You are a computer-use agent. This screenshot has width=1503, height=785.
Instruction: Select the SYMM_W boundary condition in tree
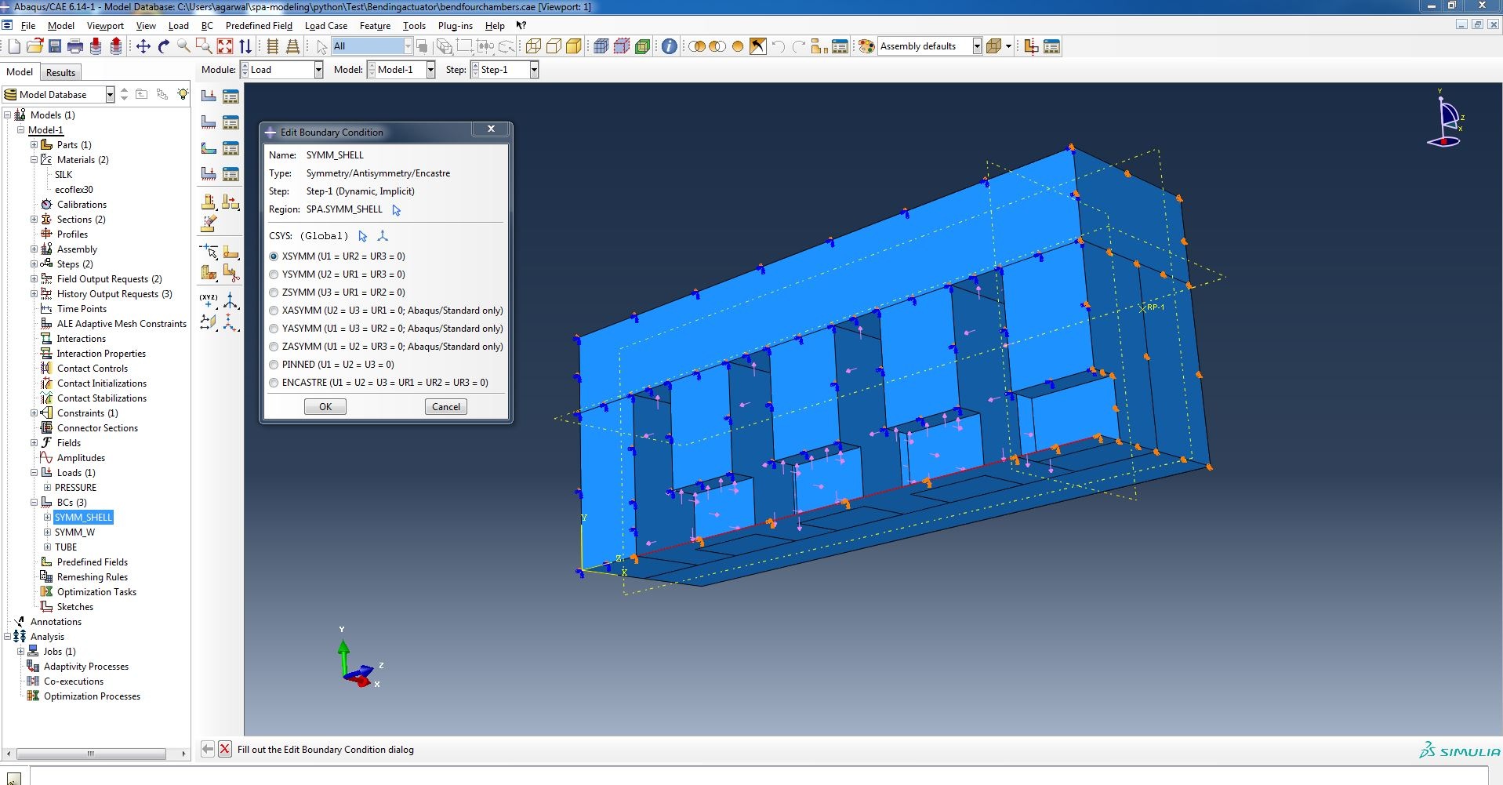(x=74, y=532)
